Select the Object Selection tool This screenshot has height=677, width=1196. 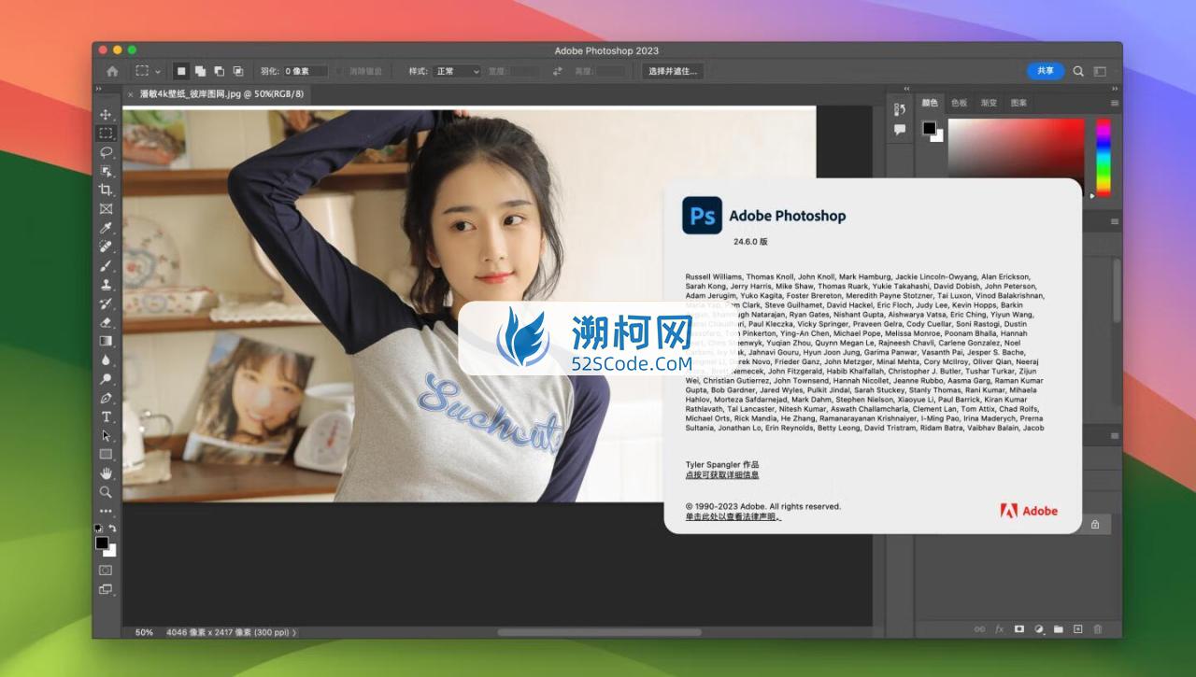[x=106, y=171]
